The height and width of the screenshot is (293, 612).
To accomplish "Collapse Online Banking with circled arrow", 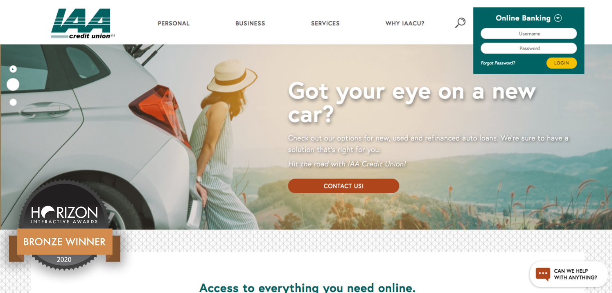I will [x=558, y=18].
